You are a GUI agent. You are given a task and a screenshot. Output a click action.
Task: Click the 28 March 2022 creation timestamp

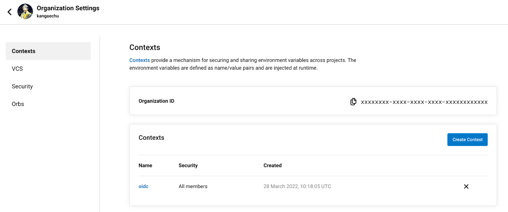coord(297,187)
